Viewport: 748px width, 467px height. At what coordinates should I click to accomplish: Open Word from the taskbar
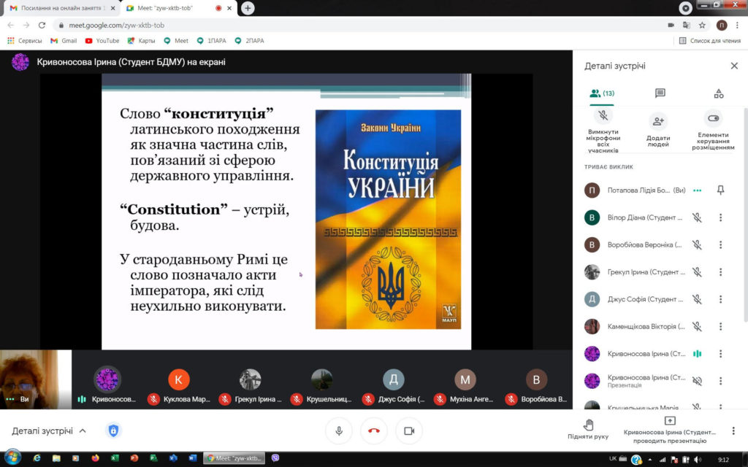pos(192,458)
